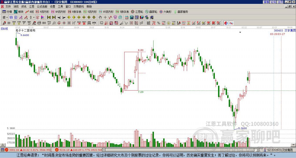Open the 江恩轮 Gann wheel
296x158 pixels.
tap(137, 12)
